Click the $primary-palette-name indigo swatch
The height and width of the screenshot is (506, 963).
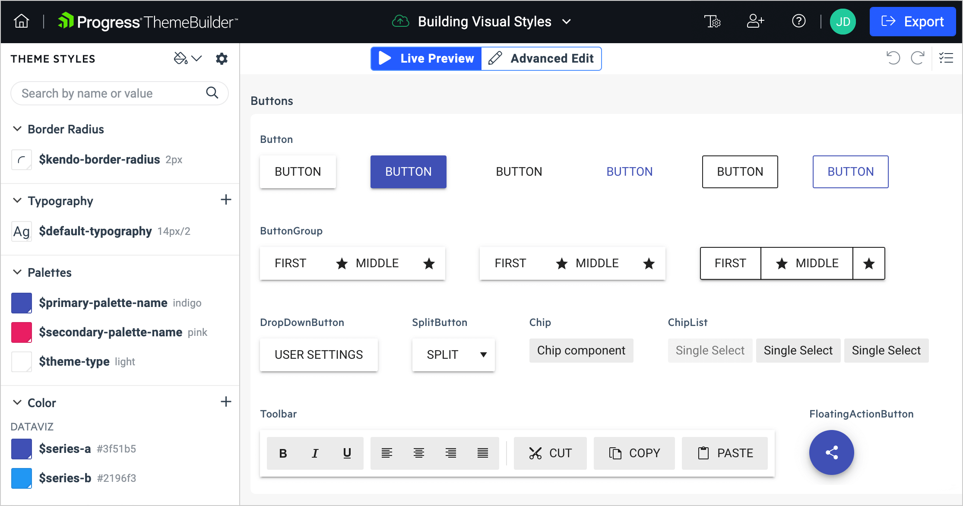tap(22, 303)
